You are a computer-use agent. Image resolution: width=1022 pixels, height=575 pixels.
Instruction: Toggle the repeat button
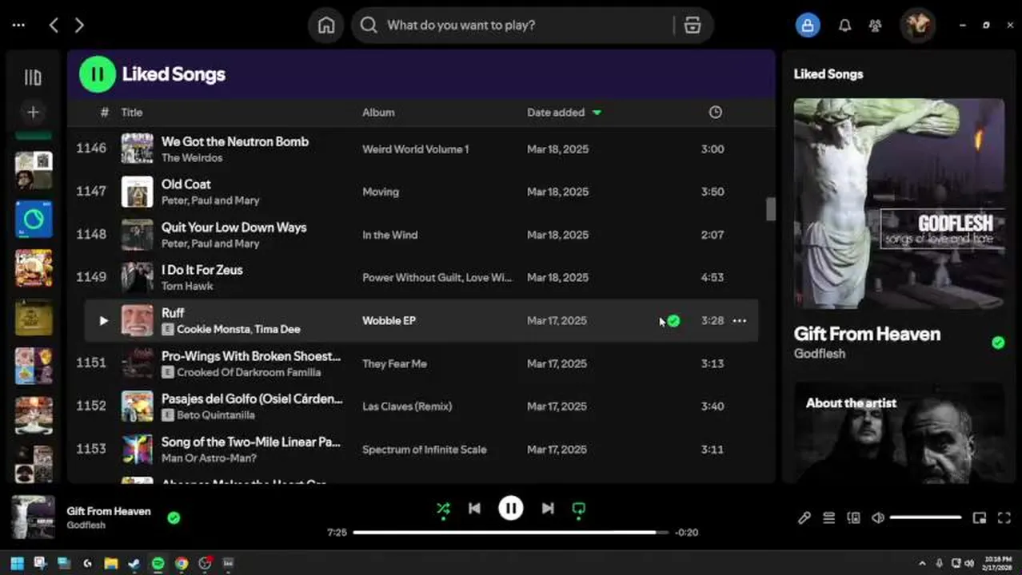[x=579, y=509]
